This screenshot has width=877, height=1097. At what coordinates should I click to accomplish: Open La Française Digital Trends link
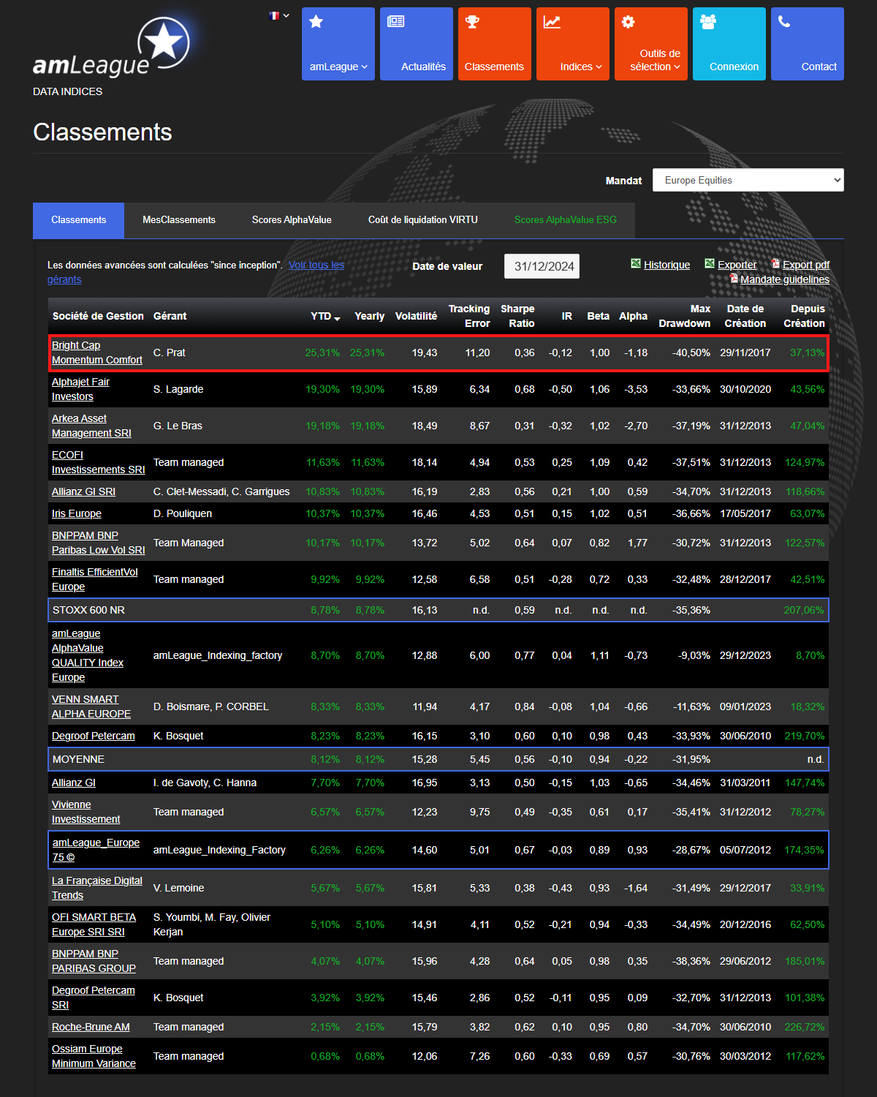tap(97, 888)
